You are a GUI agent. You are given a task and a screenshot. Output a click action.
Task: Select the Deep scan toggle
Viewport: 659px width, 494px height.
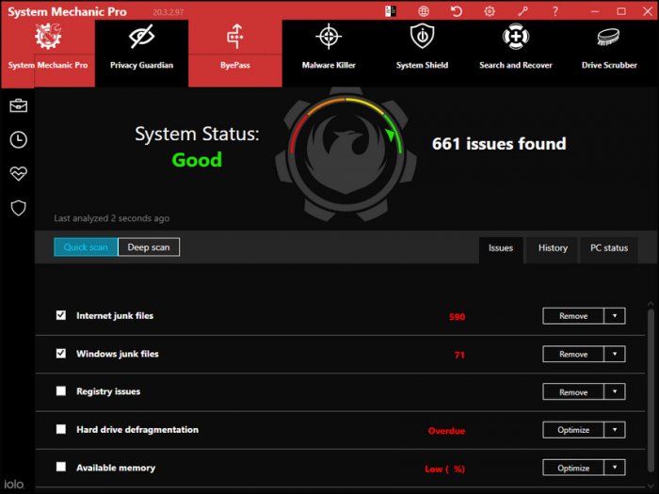(x=149, y=247)
